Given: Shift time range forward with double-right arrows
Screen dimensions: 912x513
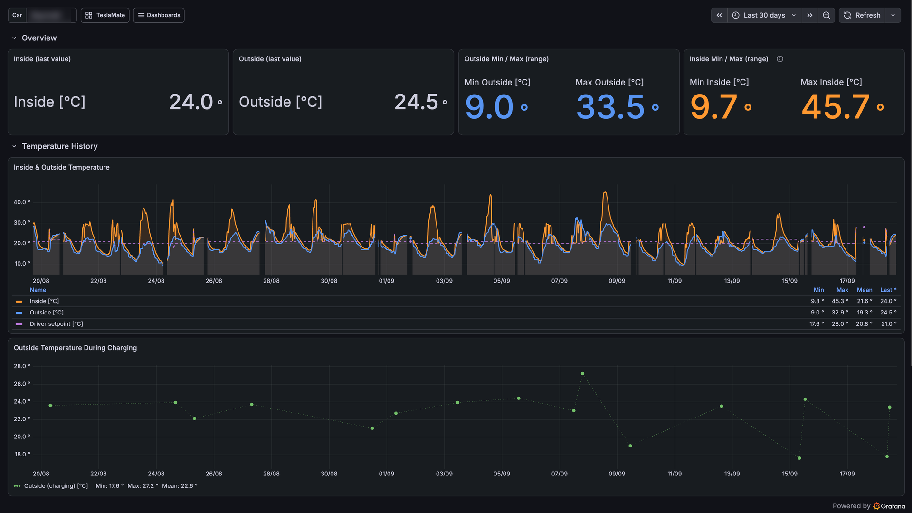Looking at the screenshot, I should [810, 15].
